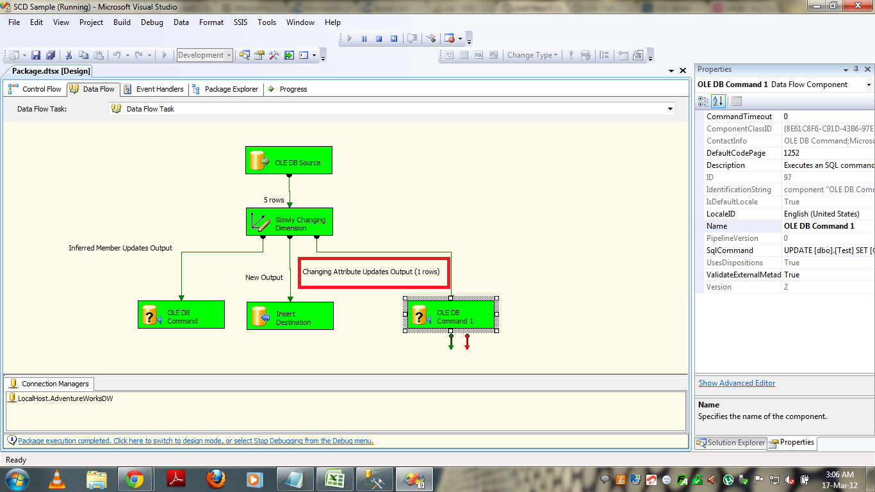
Task: Switch to the Solution Explorer tab
Action: pyautogui.click(x=731, y=443)
